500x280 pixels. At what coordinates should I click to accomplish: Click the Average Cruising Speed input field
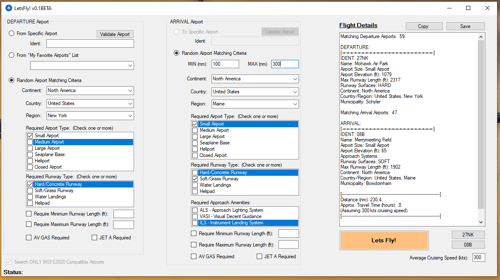[x=479, y=257]
